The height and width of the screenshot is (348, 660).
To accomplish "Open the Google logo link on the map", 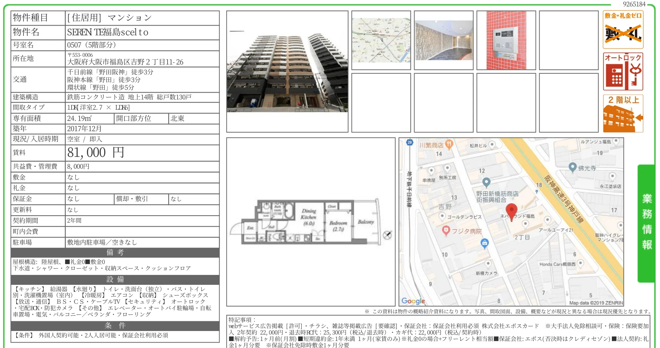I will 413,301.
